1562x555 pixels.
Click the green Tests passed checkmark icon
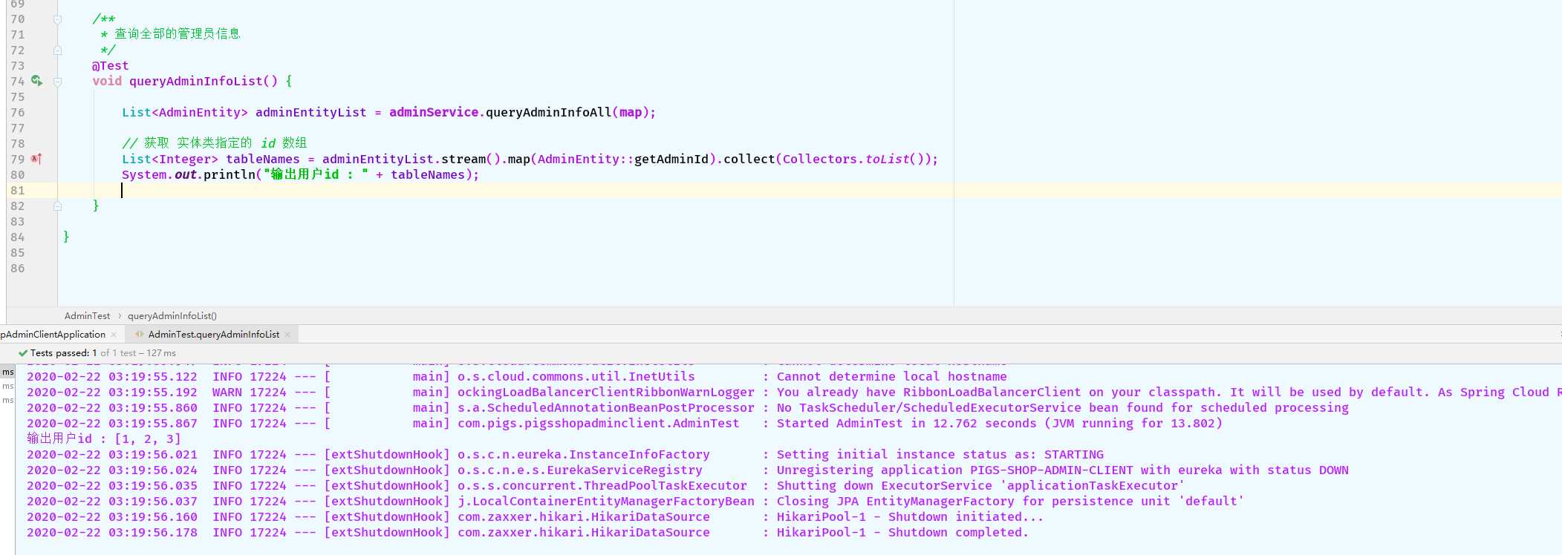pyautogui.click(x=23, y=353)
